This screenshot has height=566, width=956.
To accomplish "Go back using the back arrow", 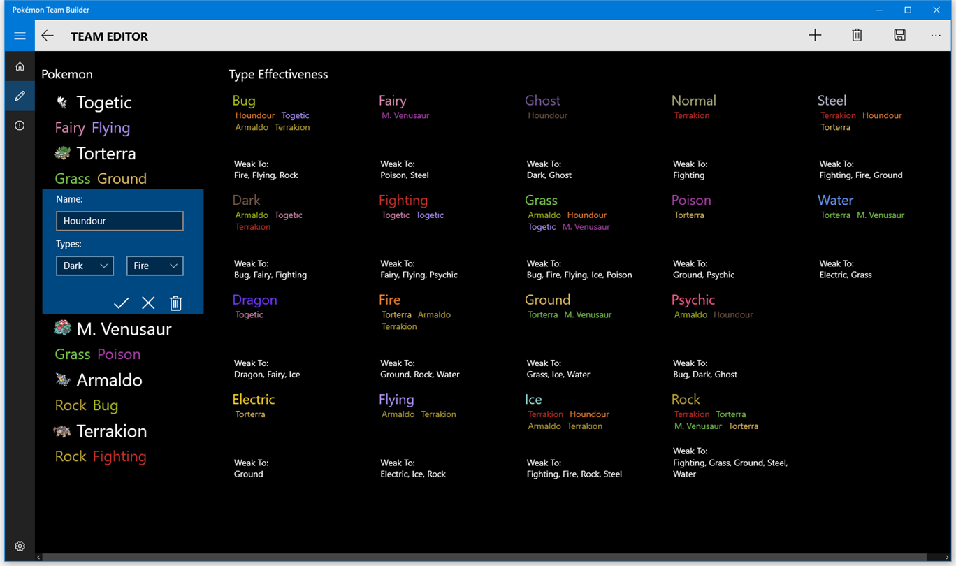I will coord(48,36).
